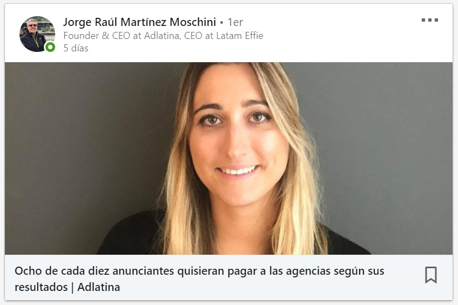Click the gray footer area of the article card

229,277
